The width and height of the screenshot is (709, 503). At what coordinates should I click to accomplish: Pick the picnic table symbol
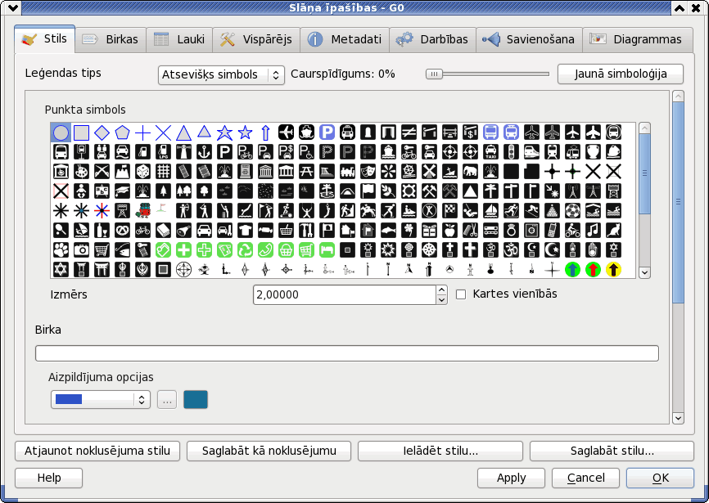[306, 172]
